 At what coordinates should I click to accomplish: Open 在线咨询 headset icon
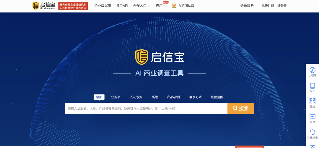(x=312, y=132)
